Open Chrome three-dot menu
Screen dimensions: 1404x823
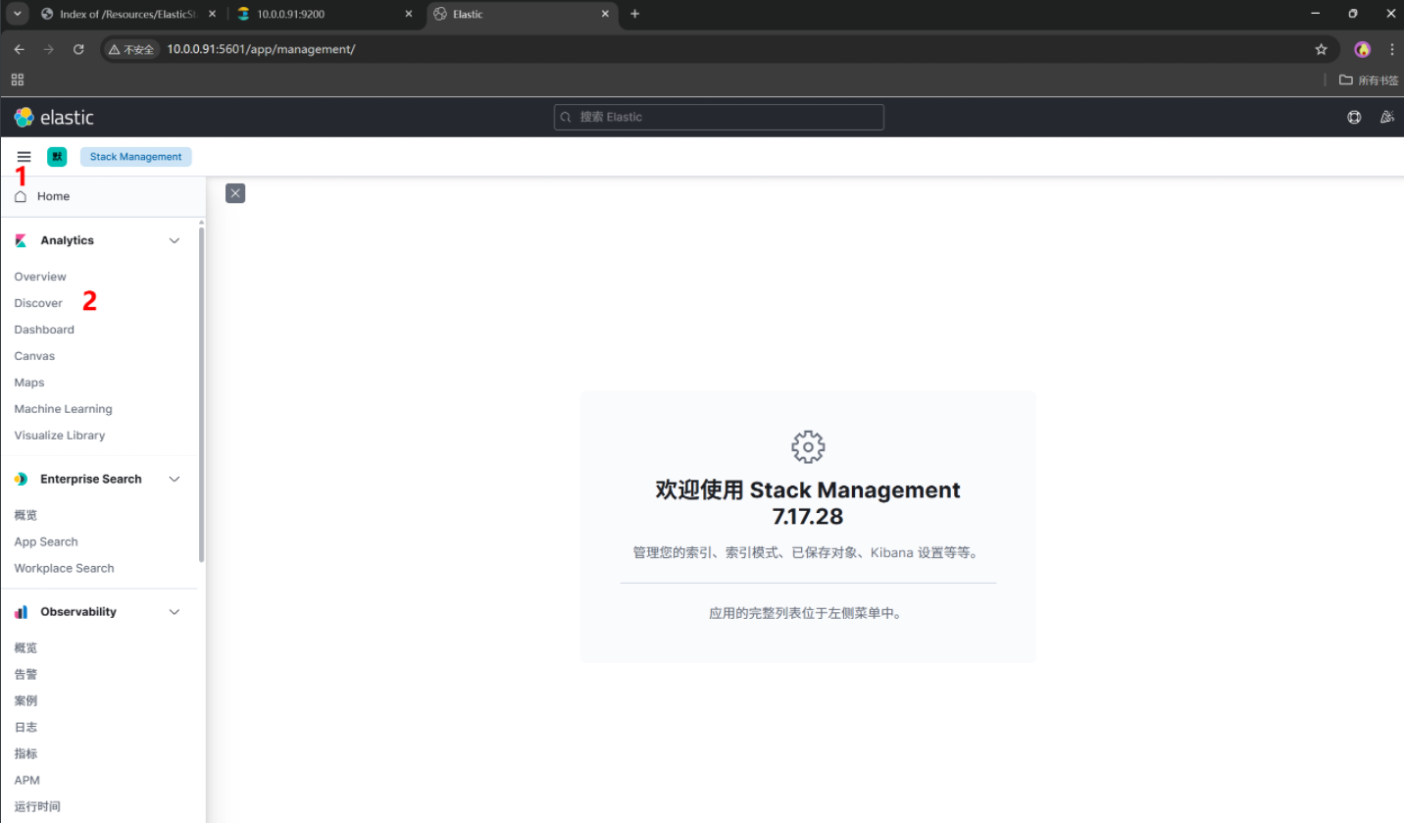coord(1391,49)
